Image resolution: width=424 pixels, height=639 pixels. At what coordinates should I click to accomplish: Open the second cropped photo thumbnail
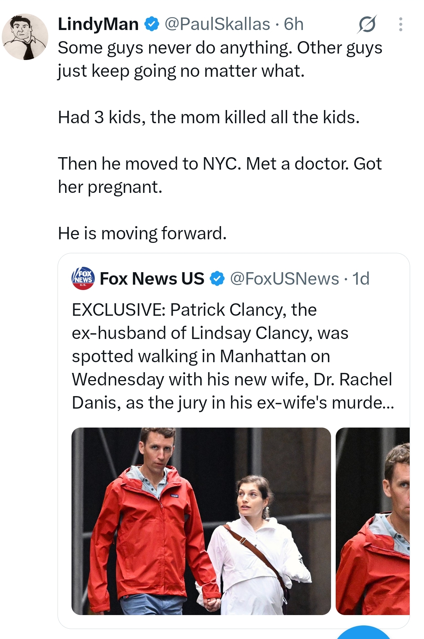pyautogui.click(x=373, y=521)
